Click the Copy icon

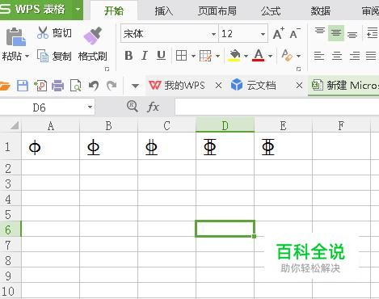tap(43, 56)
